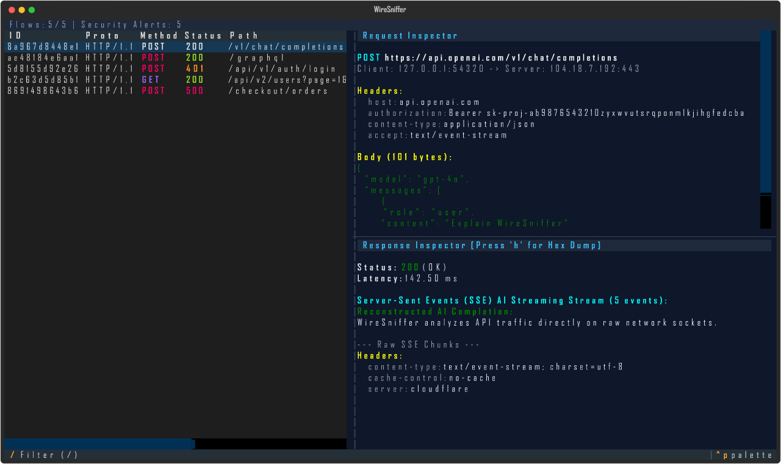Click flow ID 5d8155d92e26
The height and width of the screenshot is (464, 781).
pyautogui.click(x=43, y=69)
